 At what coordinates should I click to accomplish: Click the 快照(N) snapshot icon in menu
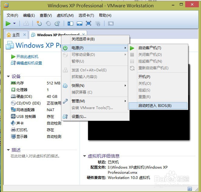click(65, 86)
